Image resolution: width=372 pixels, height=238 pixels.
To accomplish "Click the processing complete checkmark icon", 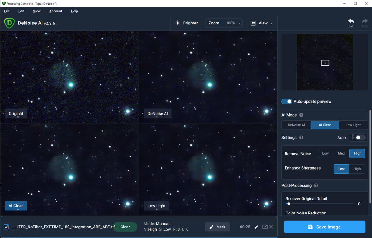I will point(256,227).
